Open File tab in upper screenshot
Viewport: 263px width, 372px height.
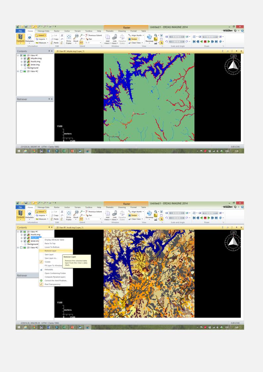coord(21,31)
